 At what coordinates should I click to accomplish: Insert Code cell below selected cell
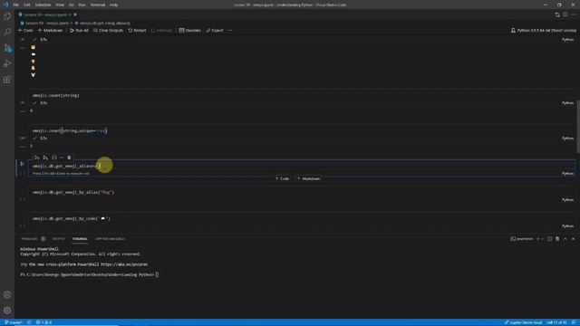pos(282,178)
